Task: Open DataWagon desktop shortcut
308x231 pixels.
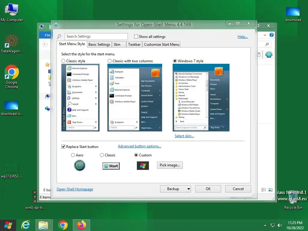Action: click(x=11, y=44)
